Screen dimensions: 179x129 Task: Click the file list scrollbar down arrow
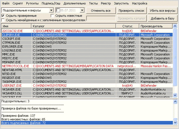pyautogui.click(x=175, y=95)
